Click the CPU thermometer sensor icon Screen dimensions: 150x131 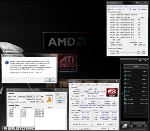(x=125, y=91)
